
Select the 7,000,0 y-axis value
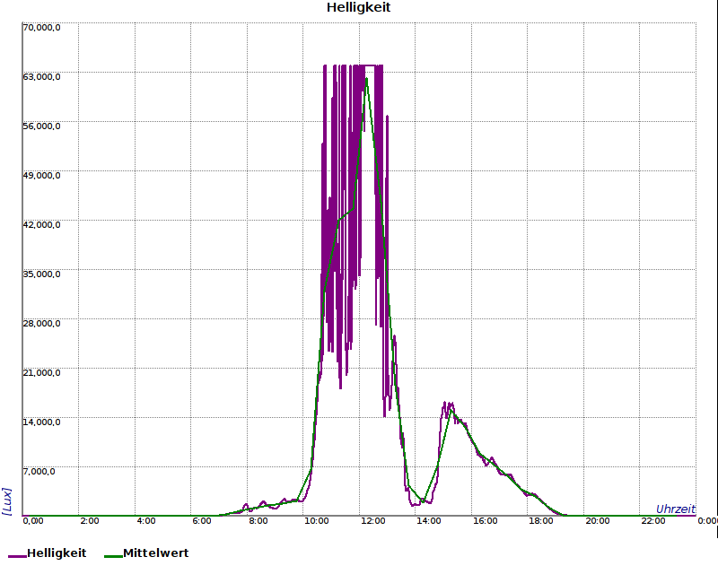coord(39,472)
